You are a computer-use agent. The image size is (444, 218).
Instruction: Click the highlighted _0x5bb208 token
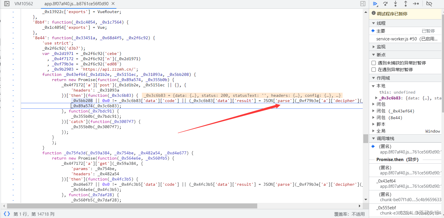[x=82, y=101]
